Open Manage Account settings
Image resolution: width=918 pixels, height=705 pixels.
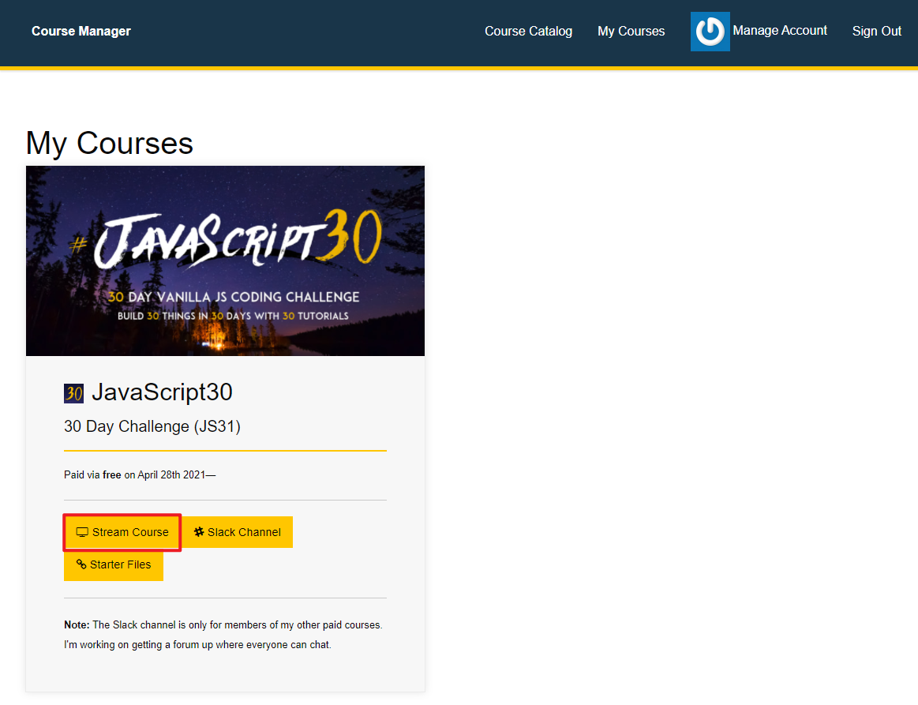click(780, 31)
